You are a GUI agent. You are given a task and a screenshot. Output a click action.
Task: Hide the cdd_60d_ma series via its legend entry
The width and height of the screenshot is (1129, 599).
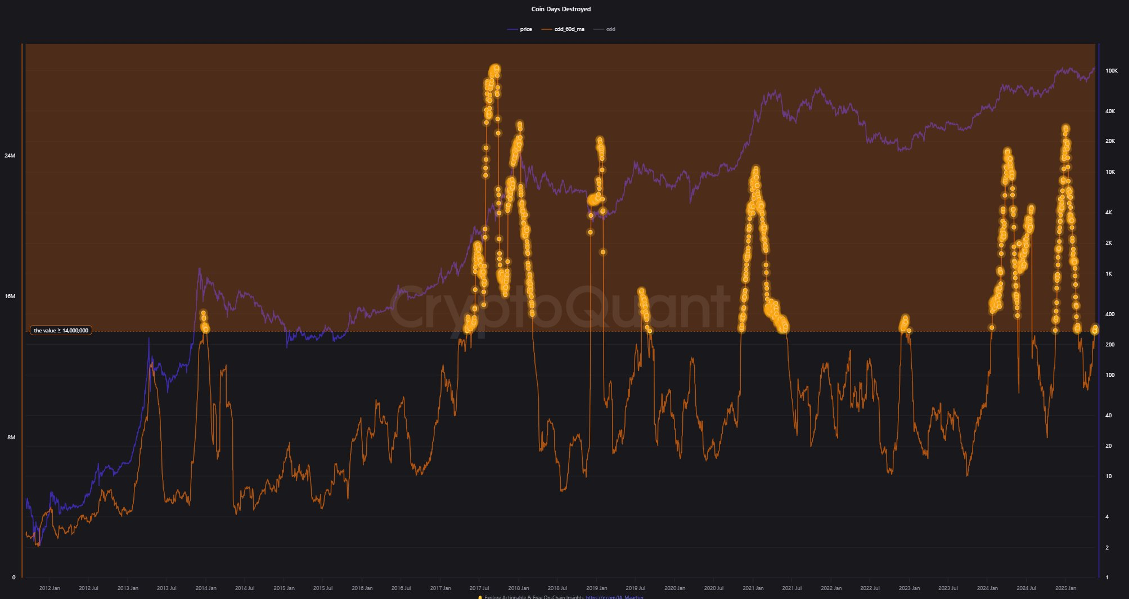coord(568,29)
